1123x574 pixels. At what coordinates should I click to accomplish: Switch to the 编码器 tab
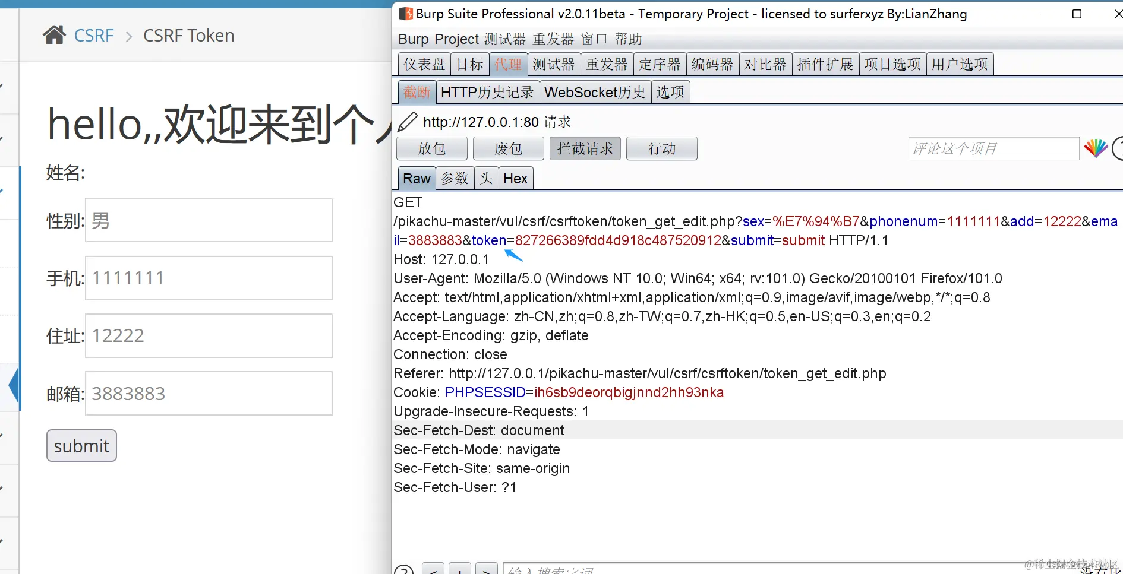point(712,64)
